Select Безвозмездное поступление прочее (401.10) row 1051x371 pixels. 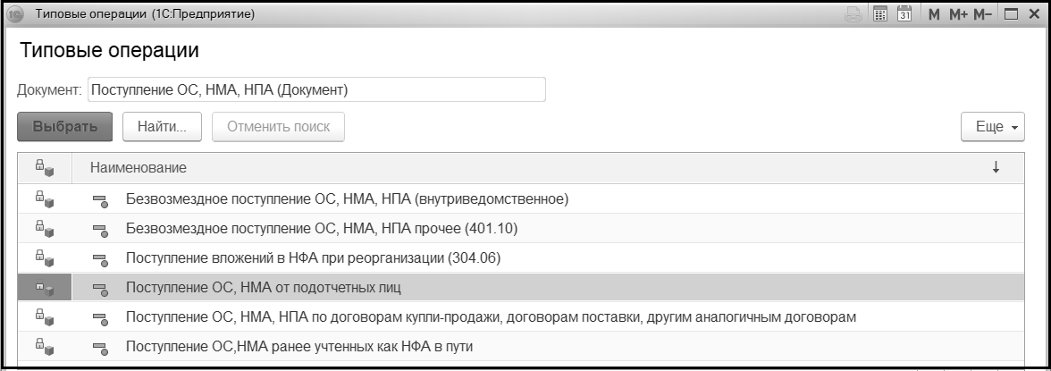[322, 228]
